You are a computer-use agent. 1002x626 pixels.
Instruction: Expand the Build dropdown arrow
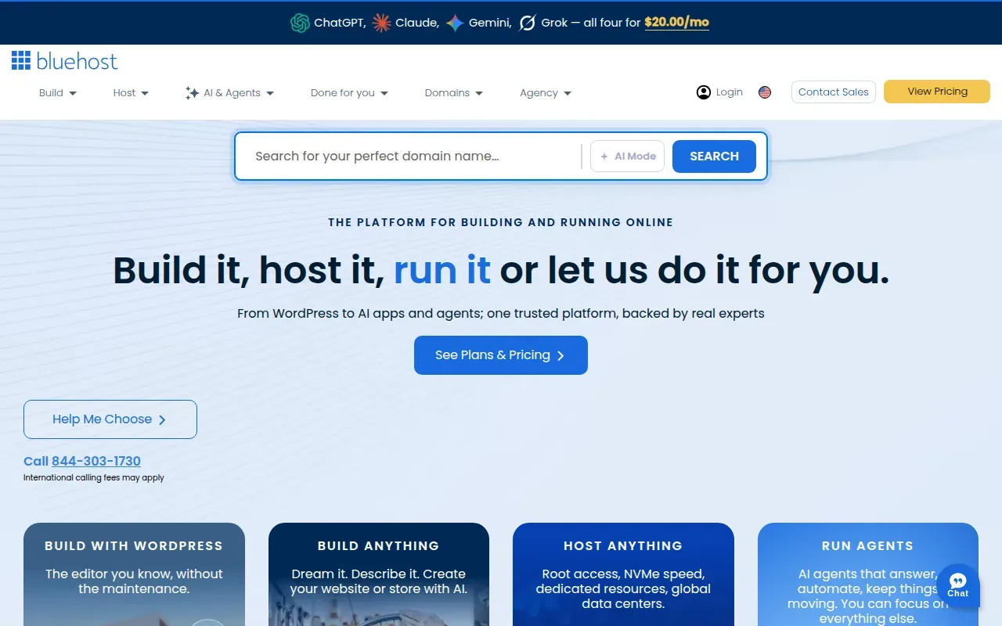coord(73,93)
